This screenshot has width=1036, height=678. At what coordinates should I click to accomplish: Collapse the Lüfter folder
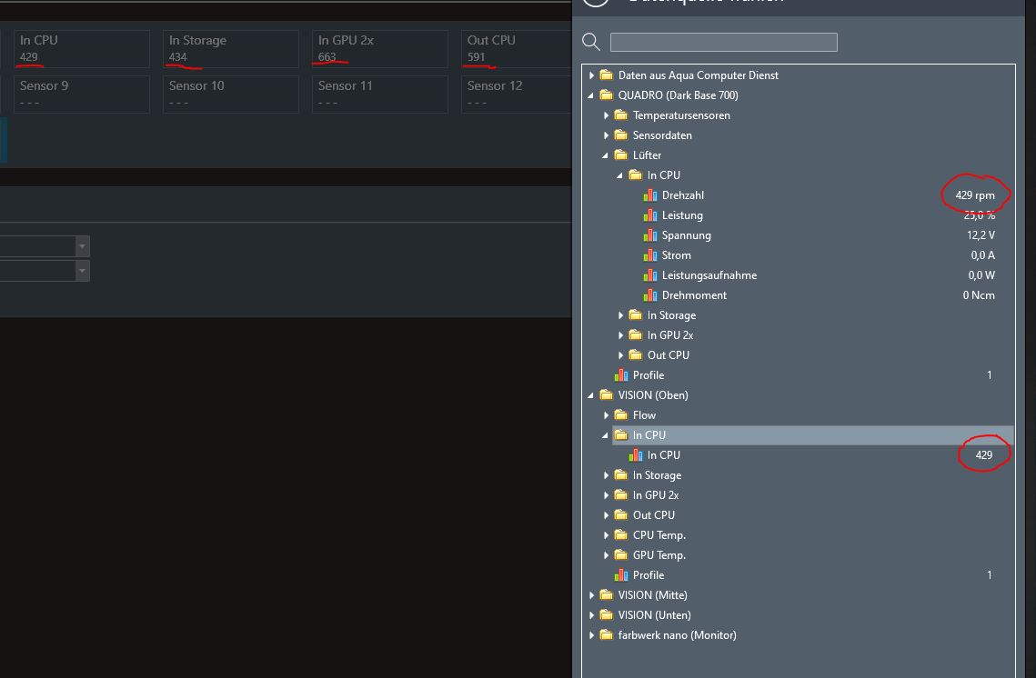(x=605, y=155)
